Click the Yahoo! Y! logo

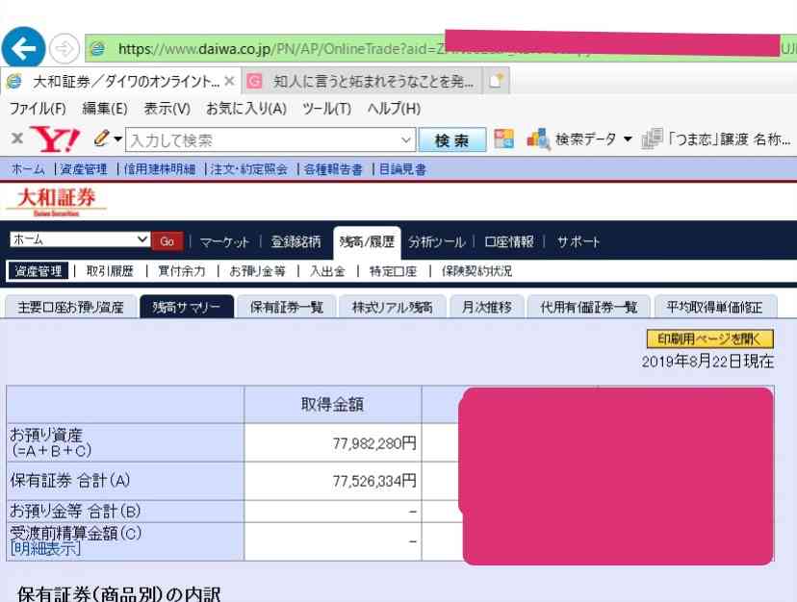(x=55, y=139)
